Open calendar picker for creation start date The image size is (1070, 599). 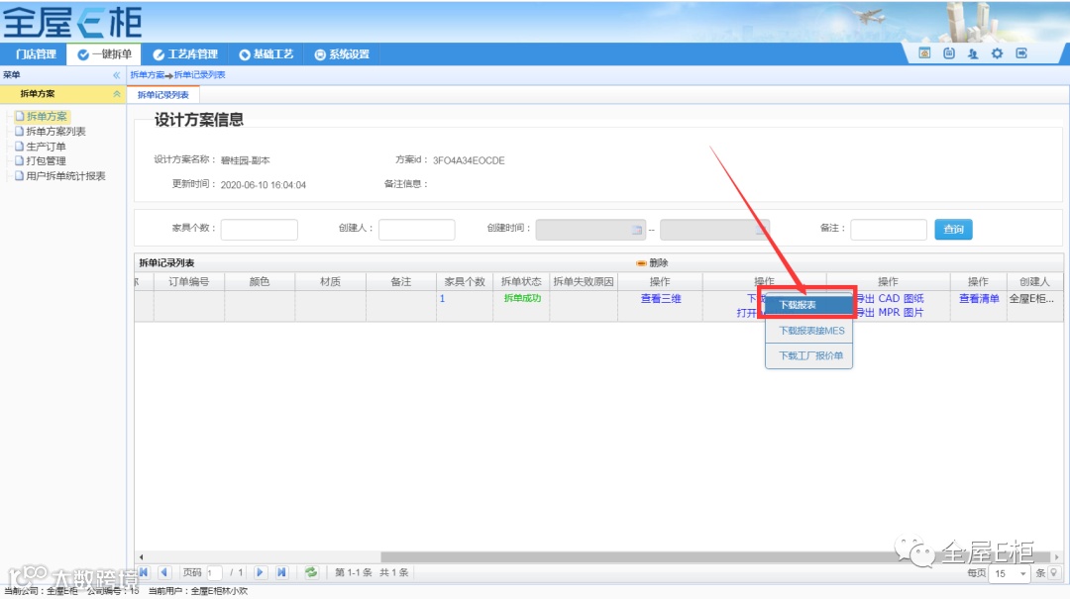[637, 230]
